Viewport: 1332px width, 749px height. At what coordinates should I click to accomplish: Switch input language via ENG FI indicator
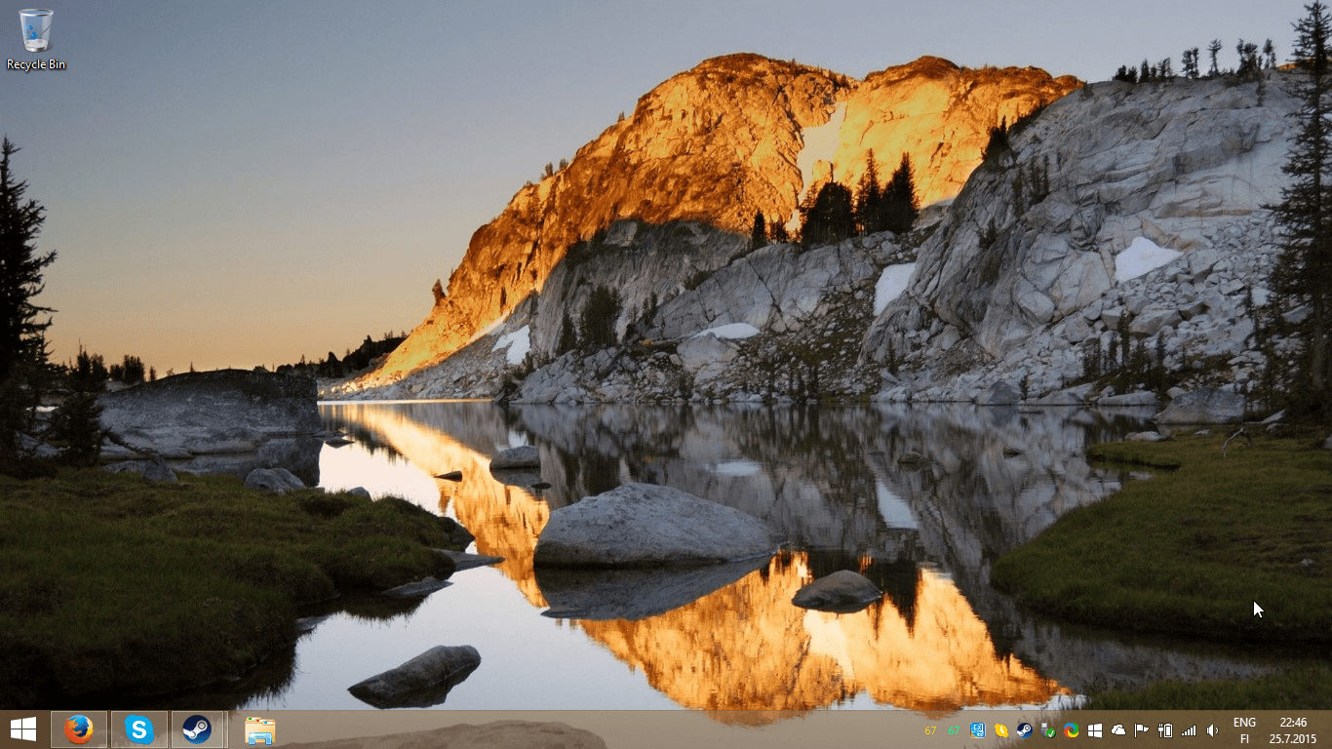click(1244, 730)
